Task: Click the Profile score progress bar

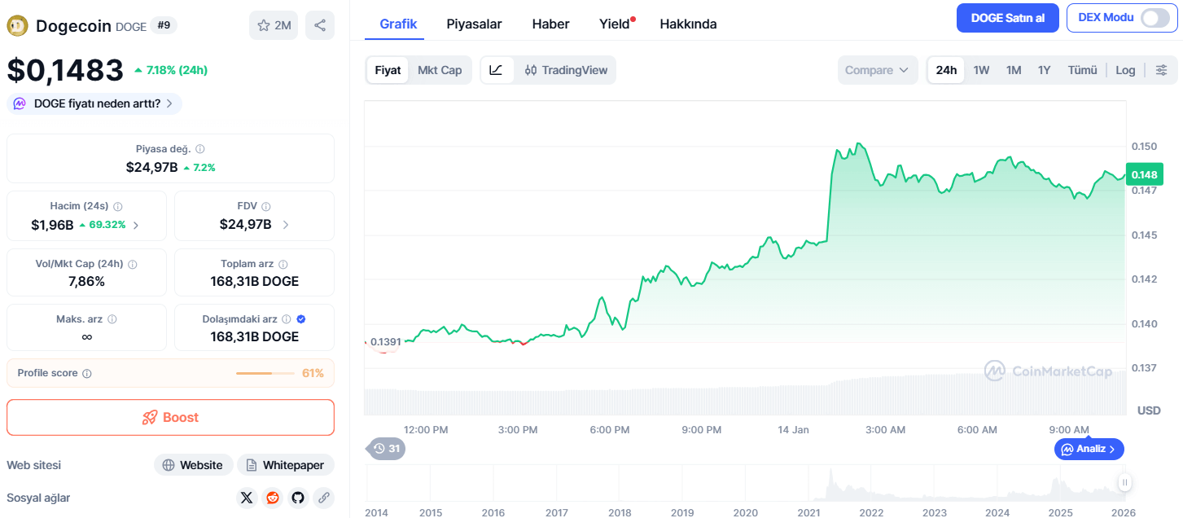Action: (x=265, y=373)
